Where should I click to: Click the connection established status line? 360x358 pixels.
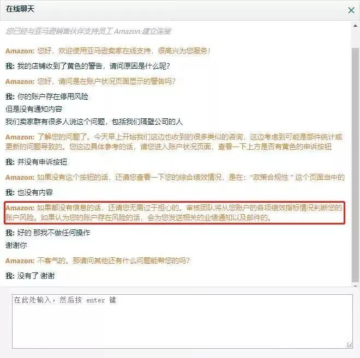coord(88,31)
